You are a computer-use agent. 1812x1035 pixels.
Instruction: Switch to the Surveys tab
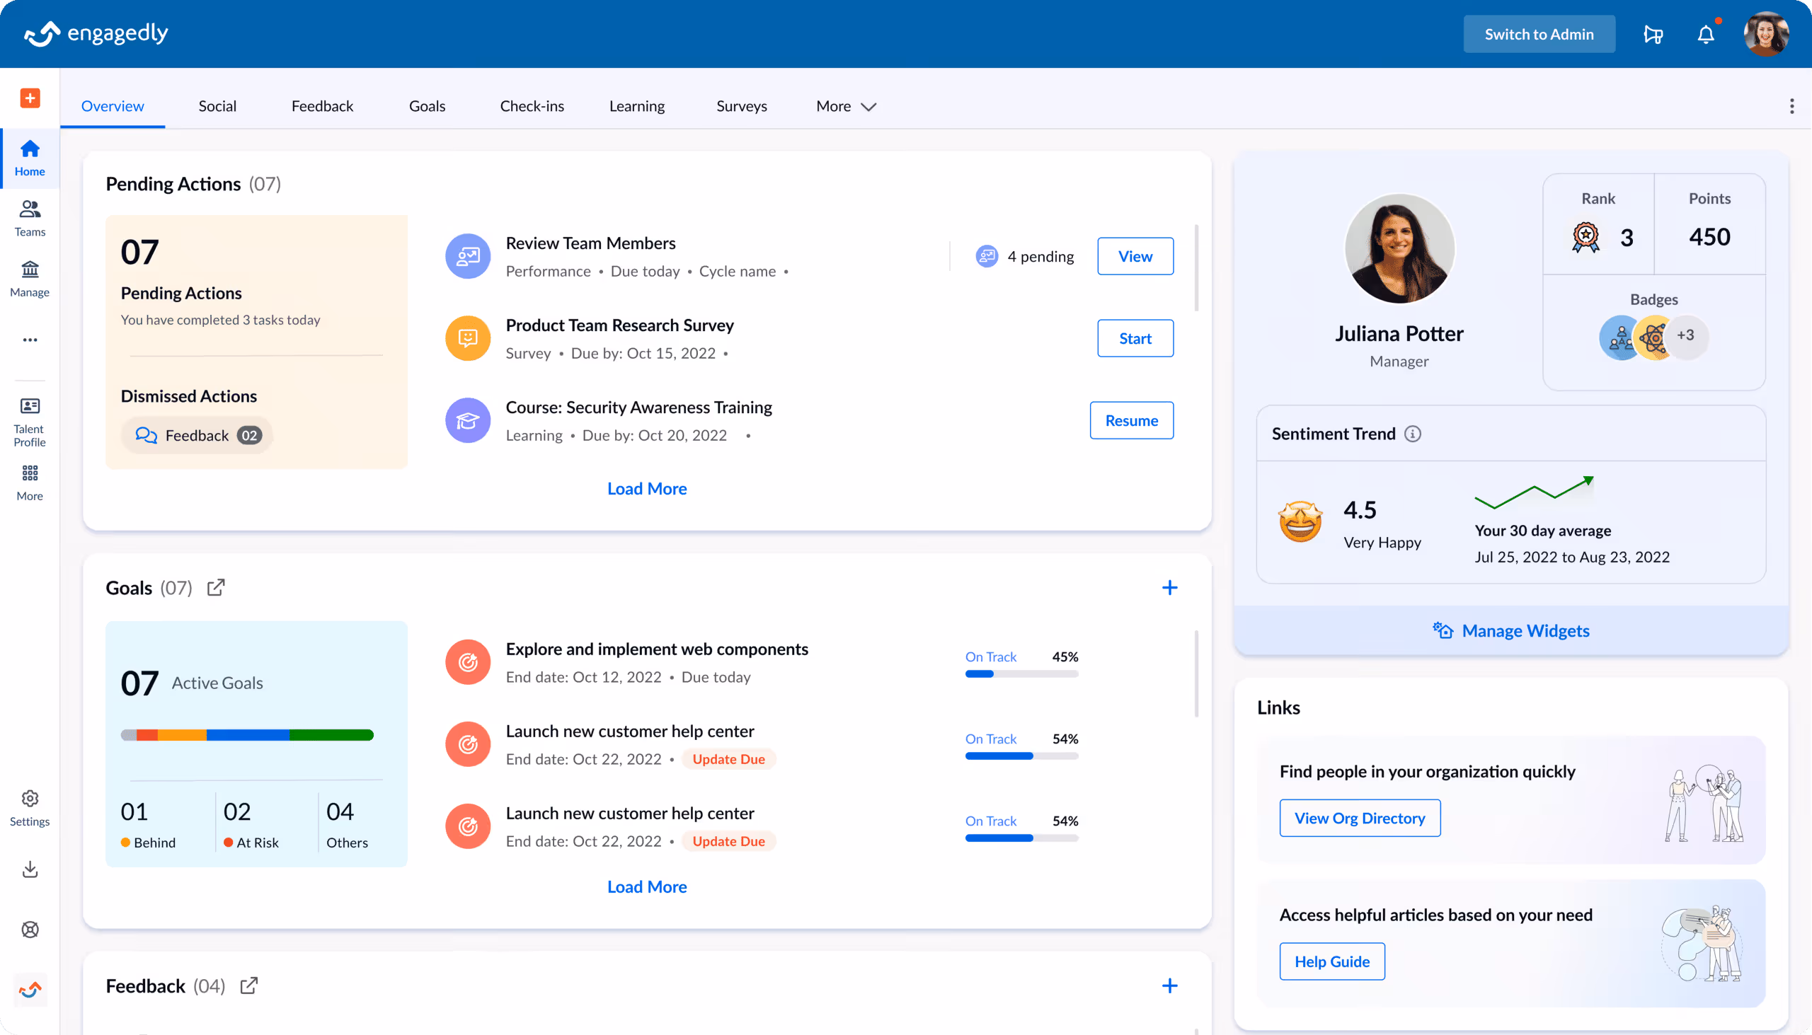742,106
